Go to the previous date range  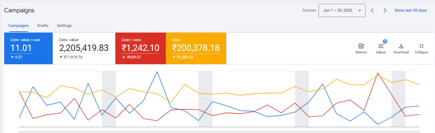372,10
